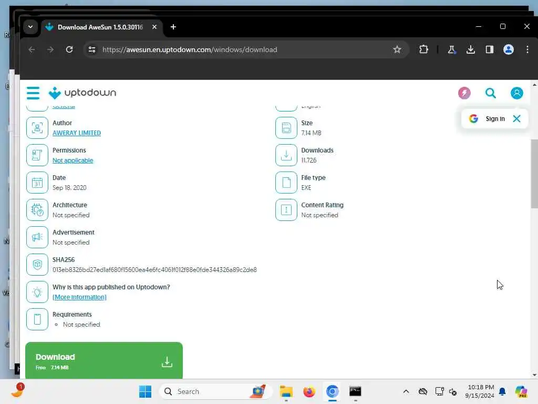Click the Uptodown logo
Viewport: 538px width, 404px height.
coord(82,93)
